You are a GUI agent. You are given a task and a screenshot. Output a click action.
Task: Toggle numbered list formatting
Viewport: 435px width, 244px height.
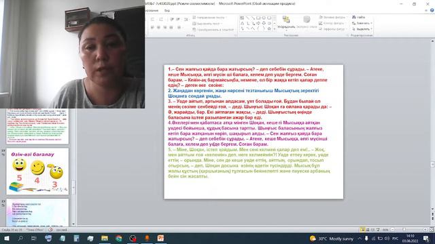161,20
